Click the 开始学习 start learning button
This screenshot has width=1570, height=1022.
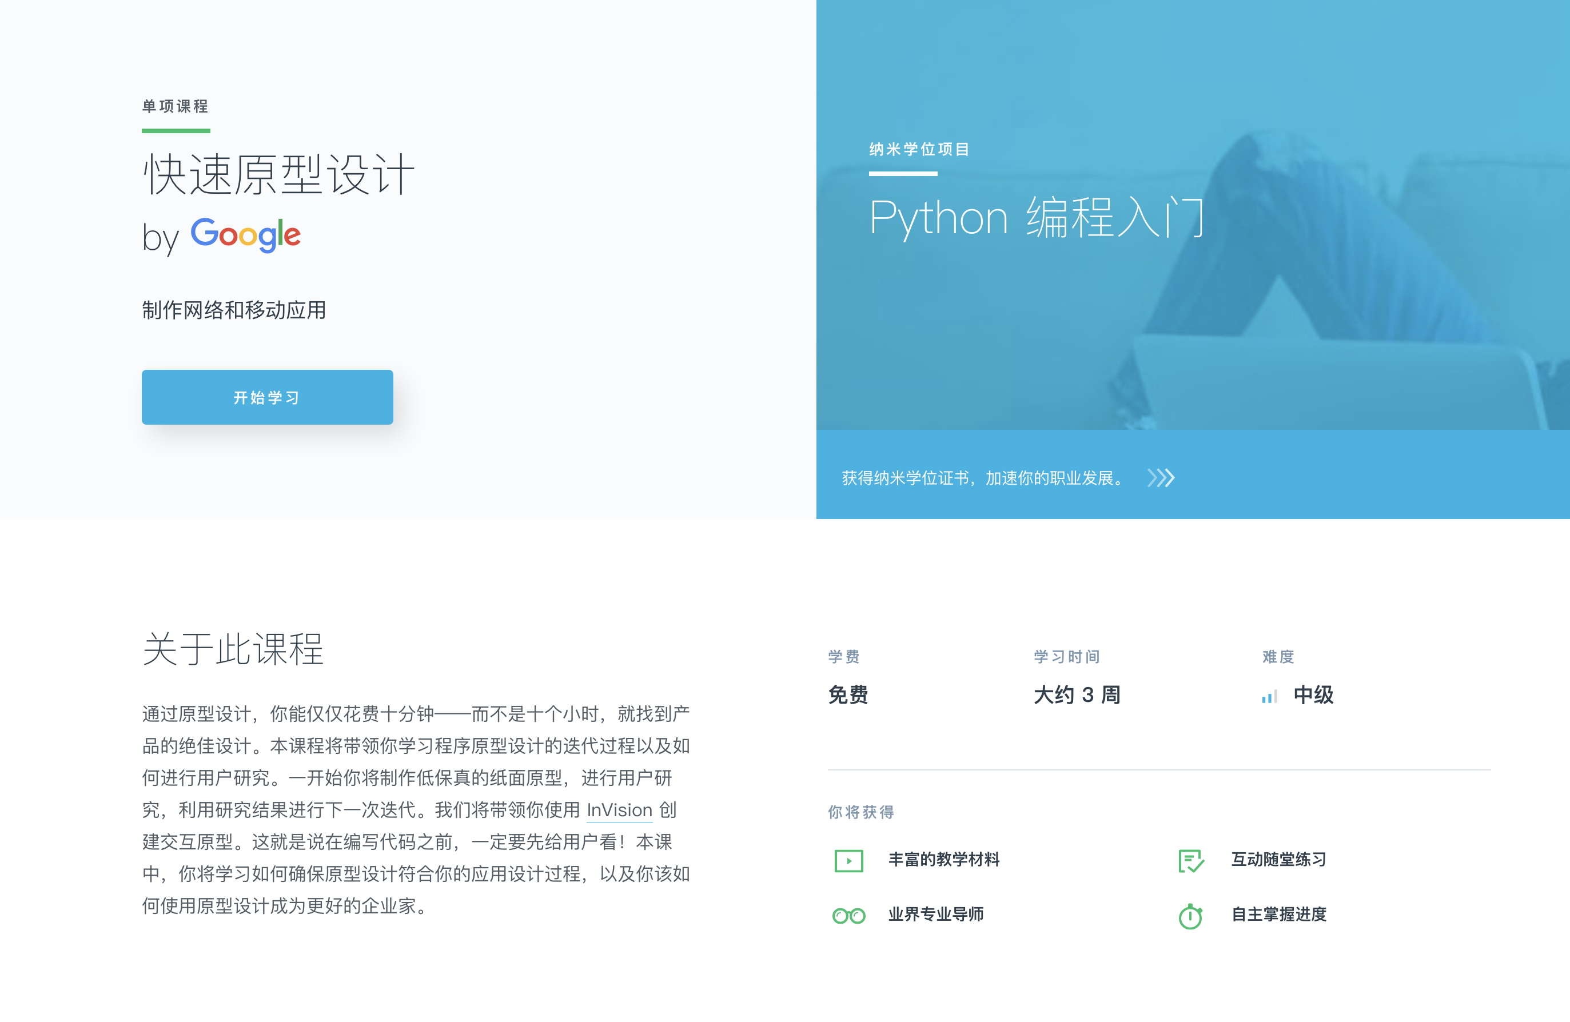(267, 397)
